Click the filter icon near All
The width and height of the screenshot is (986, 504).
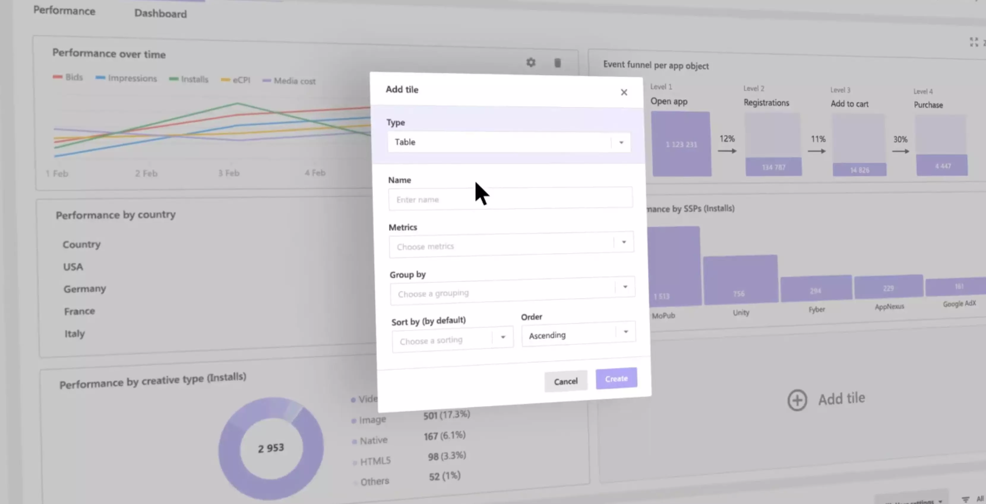966,500
